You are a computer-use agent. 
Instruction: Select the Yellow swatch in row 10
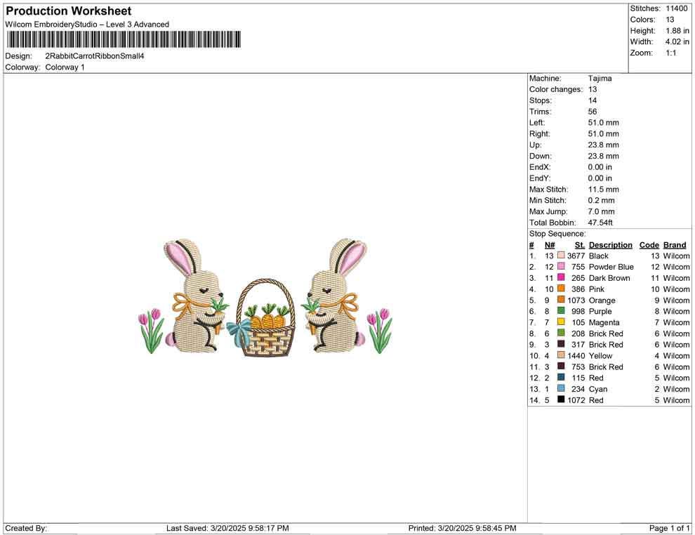point(560,356)
